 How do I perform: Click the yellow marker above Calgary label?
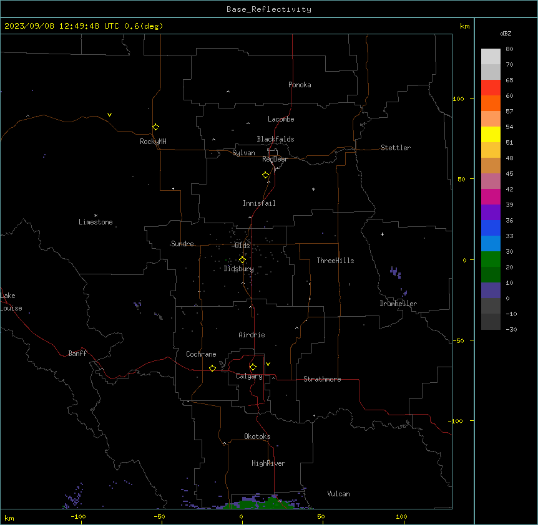[253, 367]
